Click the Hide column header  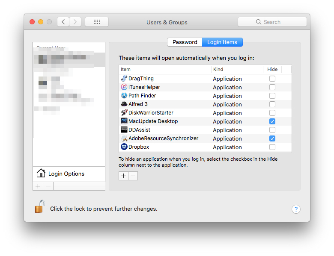[272, 69]
